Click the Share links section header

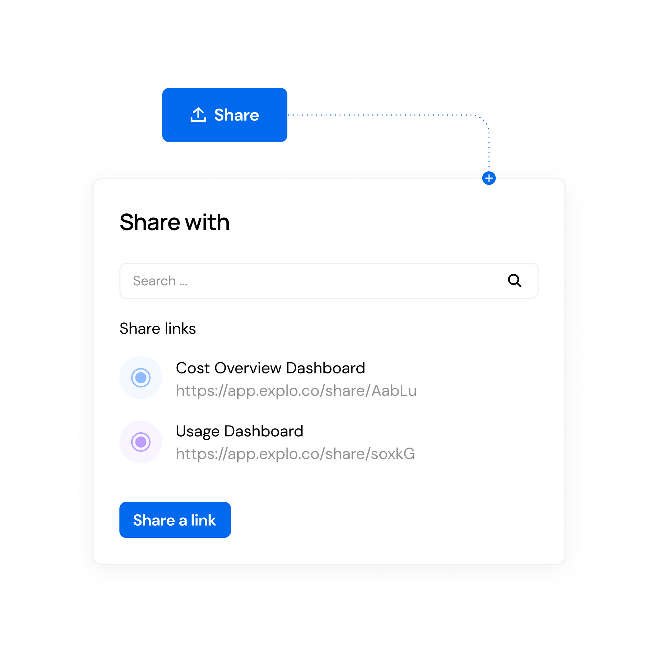pos(158,328)
